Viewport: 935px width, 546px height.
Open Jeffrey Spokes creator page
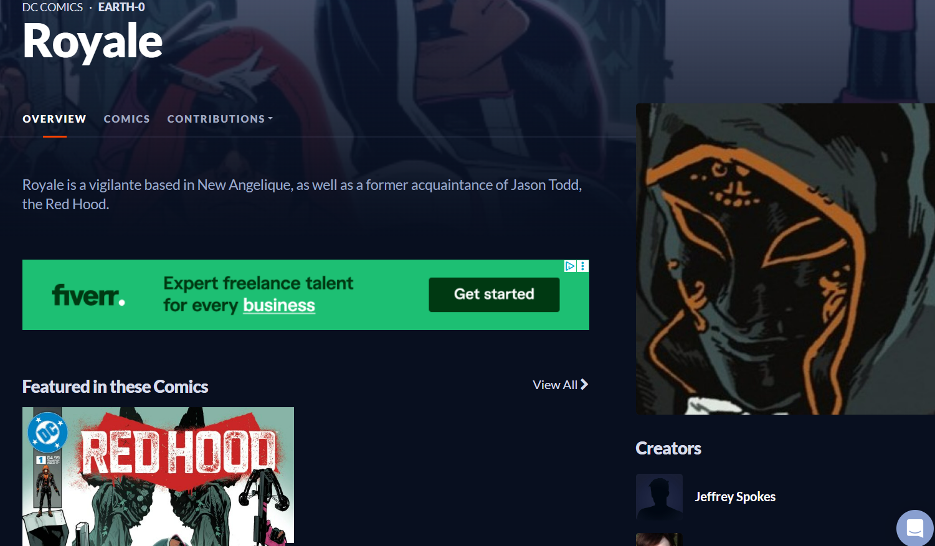tap(735, 497)
